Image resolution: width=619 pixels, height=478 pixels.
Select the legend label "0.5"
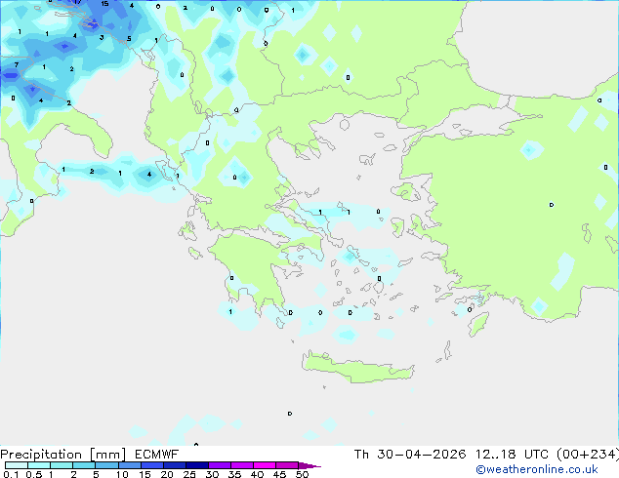pyautogui.click(x=34, y=474)
